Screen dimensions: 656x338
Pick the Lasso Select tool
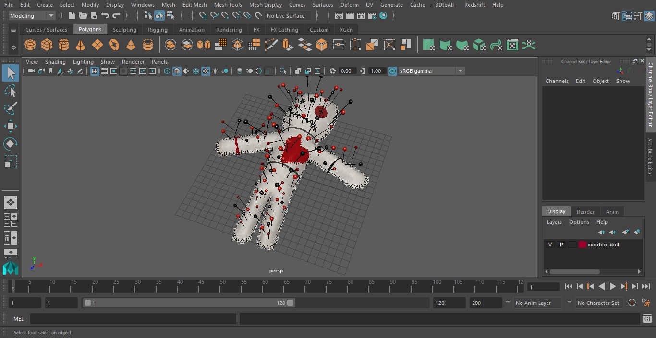point(11,91)
